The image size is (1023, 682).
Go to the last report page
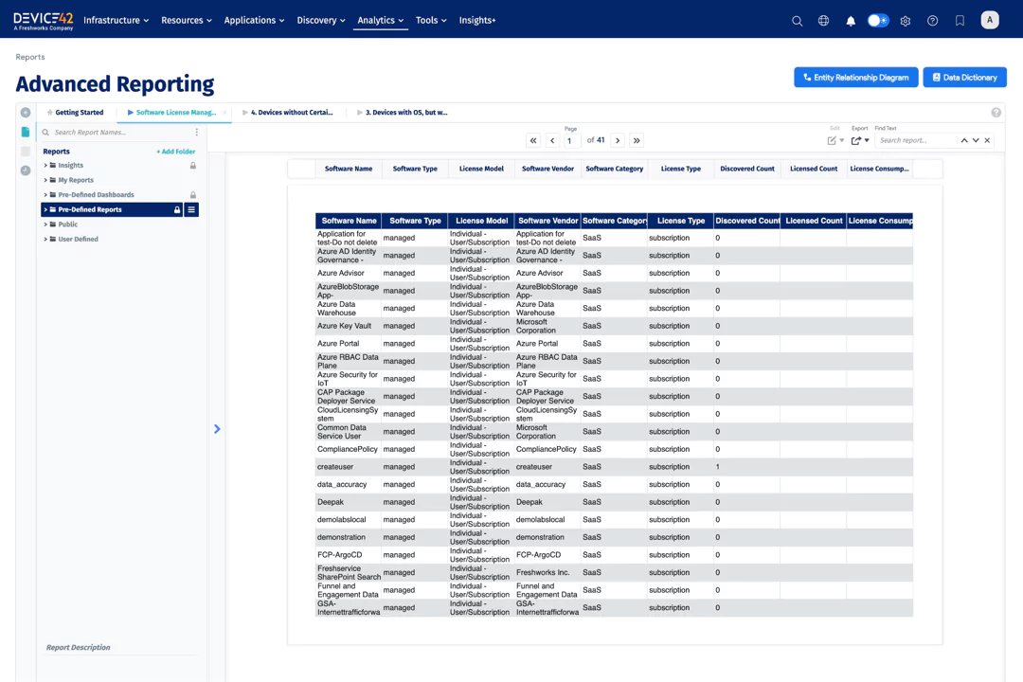(637, 140)
